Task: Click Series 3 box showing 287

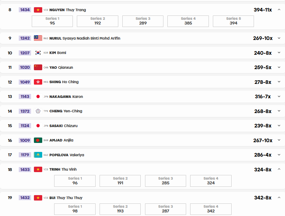Action: click(x=166, y=209)
